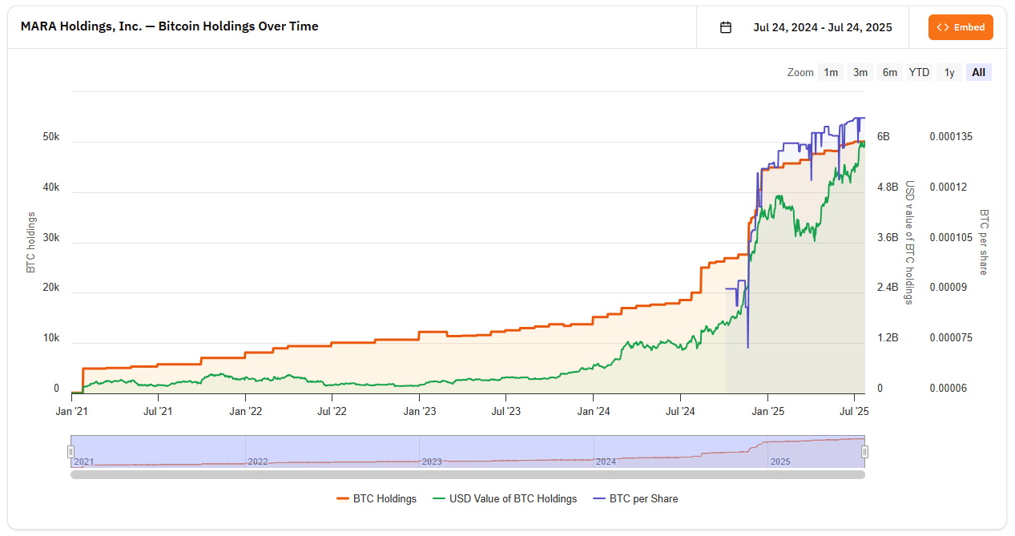Click the 0.00012 BTC per share value

[x=948, y=187]
